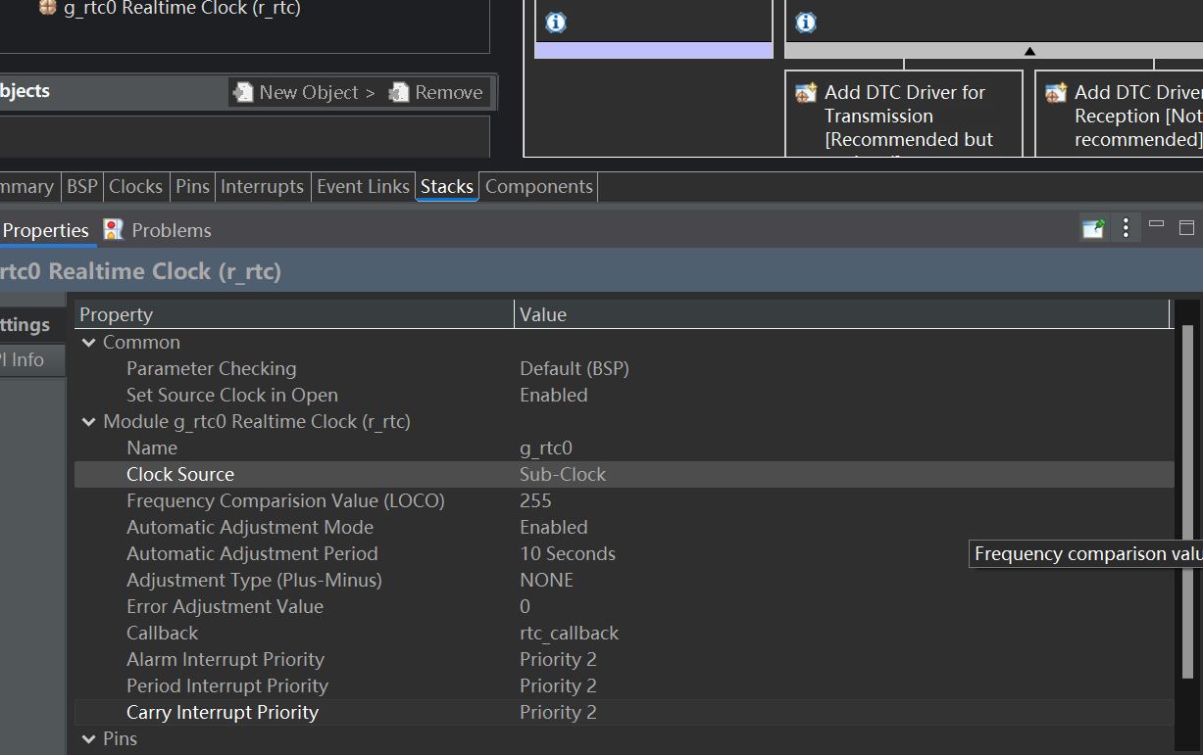The height and width of the screenshot is (755, 1203).
Task: Open the Automatic Adjustment Mode value
Action: coord(554,527)
